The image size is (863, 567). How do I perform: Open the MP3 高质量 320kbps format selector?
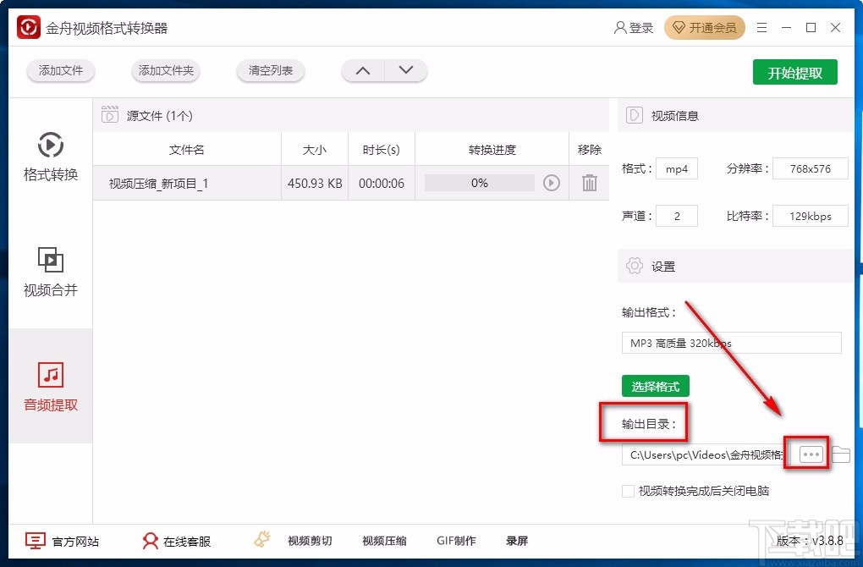pyautogui.click(x=730, y=343)
